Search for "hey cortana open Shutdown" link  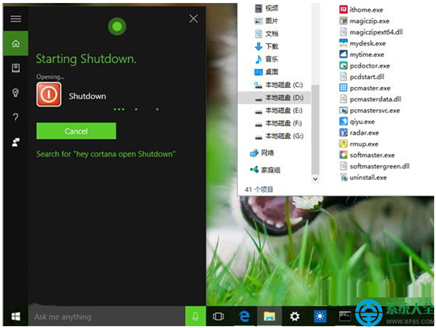coord(106,154)
